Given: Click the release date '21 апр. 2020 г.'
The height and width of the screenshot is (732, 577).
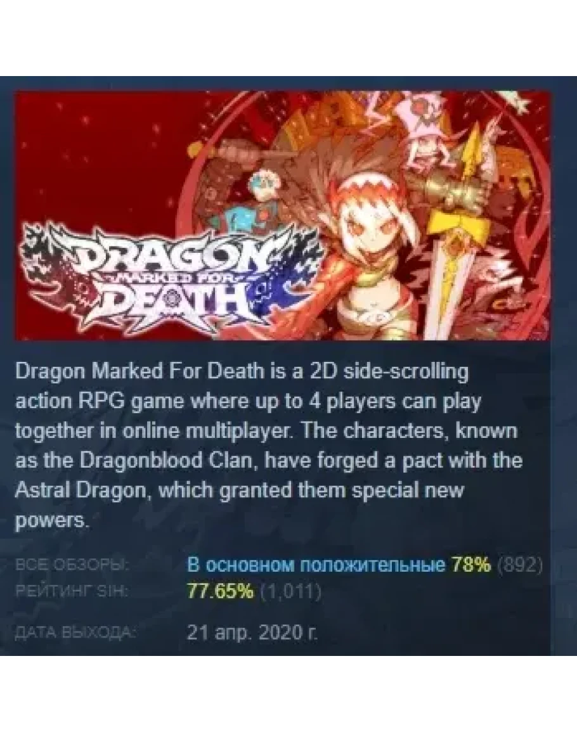Looking at the screenshot, I should coord(252,633).
